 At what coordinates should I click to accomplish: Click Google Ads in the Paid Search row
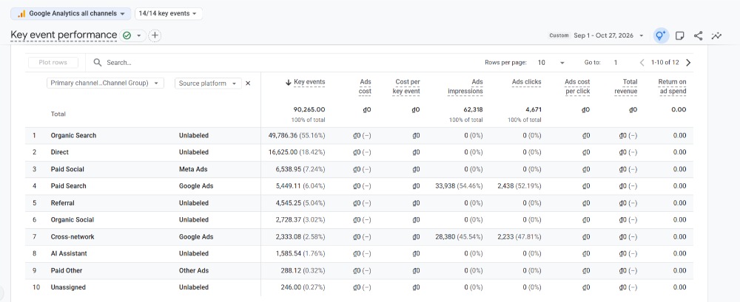[196, 186]
